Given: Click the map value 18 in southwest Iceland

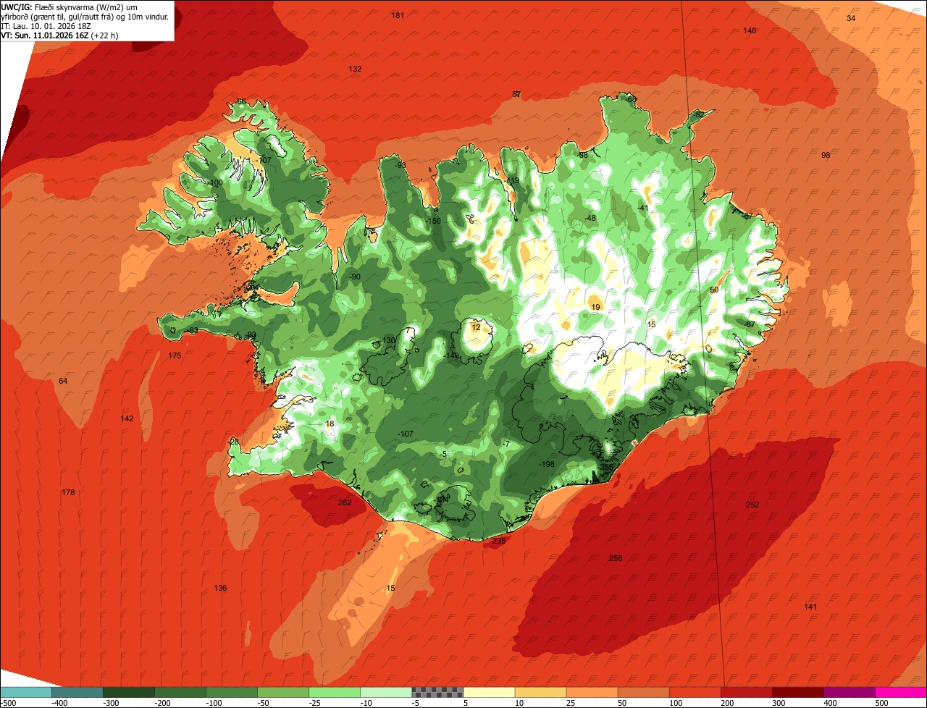Looking at the screenshot, I should coord(330,423).
